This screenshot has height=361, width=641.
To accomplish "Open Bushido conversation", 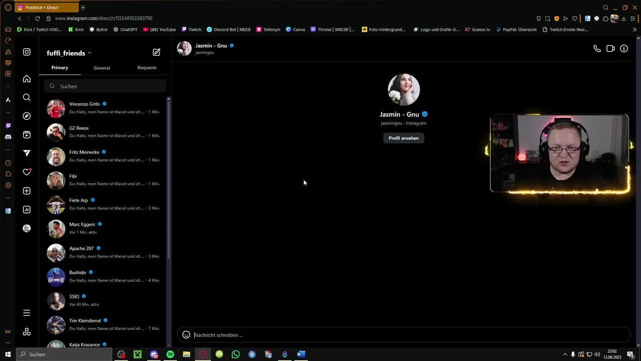I will (104, 276).
